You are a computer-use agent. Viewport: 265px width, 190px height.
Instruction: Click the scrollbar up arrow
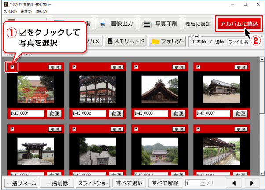click(262, 59)
